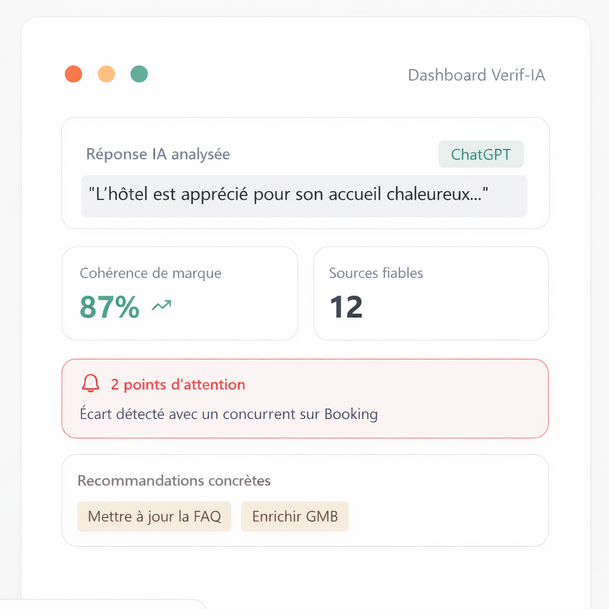Screen dimensions: 609x609
Task: Click the 12 reliable sources count
Action: click(346, 307)
